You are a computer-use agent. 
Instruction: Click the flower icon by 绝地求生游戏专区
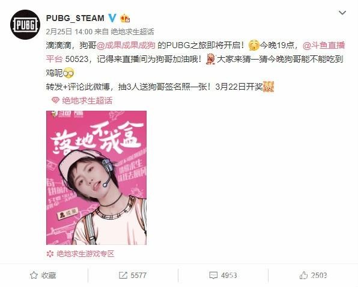(x=50, y=254)
